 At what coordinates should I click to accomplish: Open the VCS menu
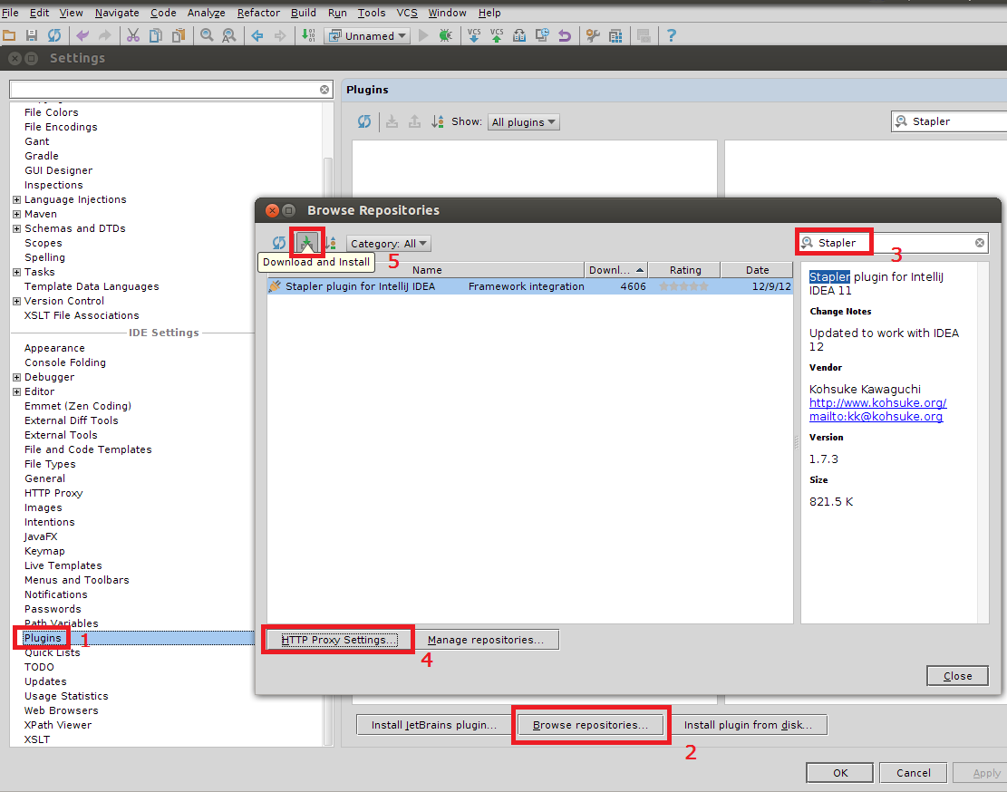pyautogui.click(x=407, y=13)
